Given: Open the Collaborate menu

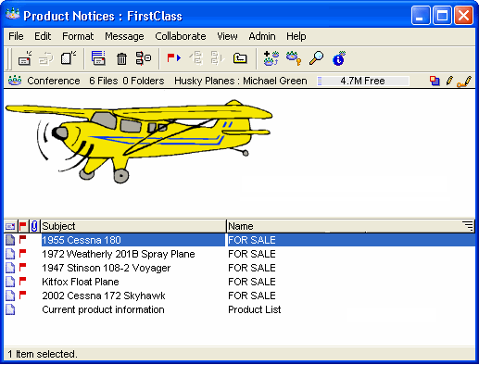Looking at the screenshot, I should point(181,36).
